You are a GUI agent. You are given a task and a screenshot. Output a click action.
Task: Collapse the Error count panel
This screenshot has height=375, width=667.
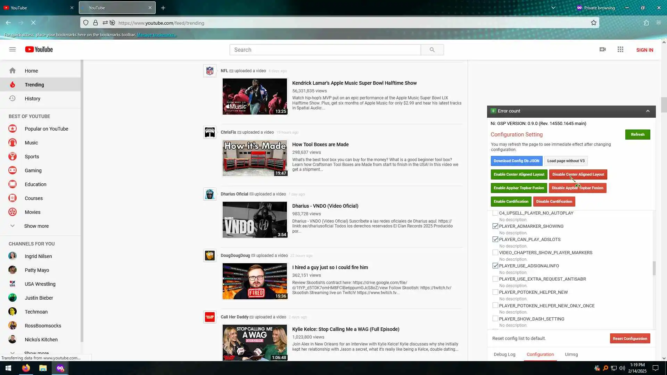(x=648, y=111)
